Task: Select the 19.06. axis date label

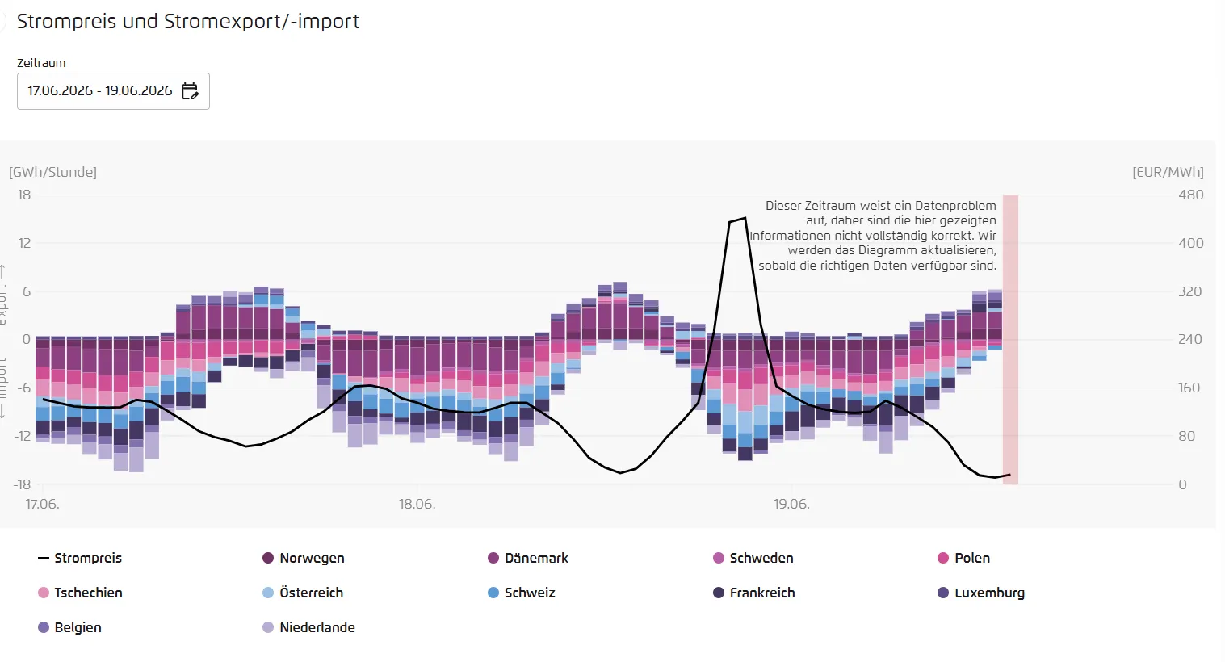Action: [791, 504]
